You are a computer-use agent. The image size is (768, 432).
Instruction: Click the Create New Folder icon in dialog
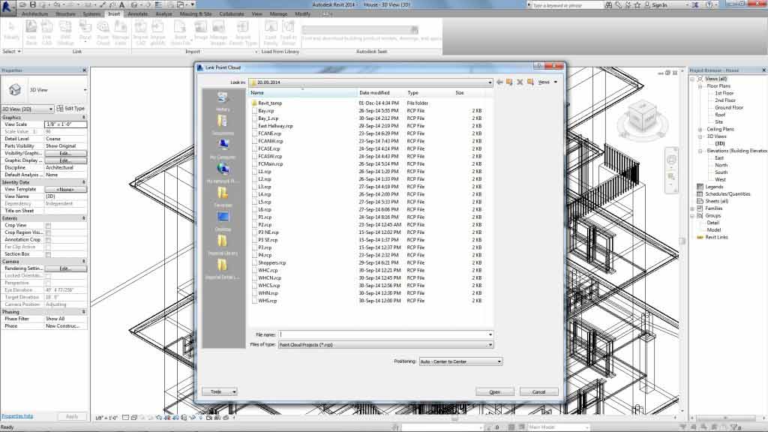point(530,82)
